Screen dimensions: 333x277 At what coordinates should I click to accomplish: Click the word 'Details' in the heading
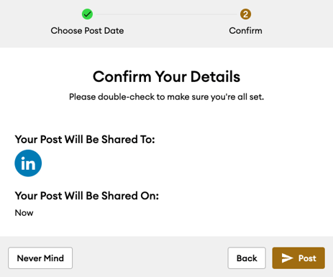click(x=215, y=77)
